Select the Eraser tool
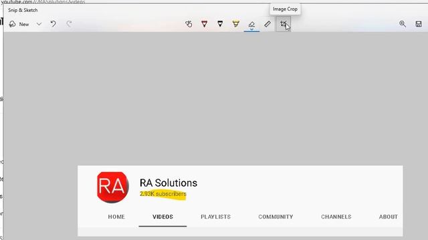Image resolution: width=428 pixels, height=240 pixels. (251, 25)
